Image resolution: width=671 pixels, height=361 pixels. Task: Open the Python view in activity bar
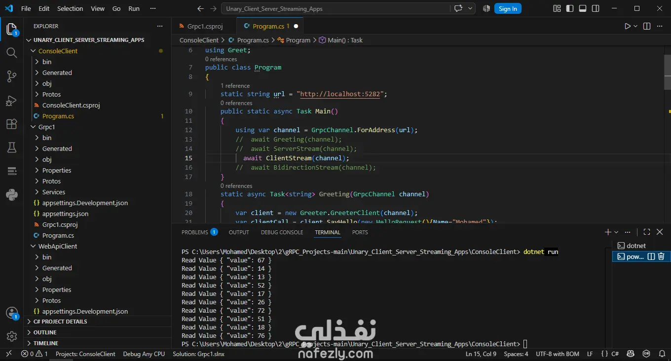(12, 195)
